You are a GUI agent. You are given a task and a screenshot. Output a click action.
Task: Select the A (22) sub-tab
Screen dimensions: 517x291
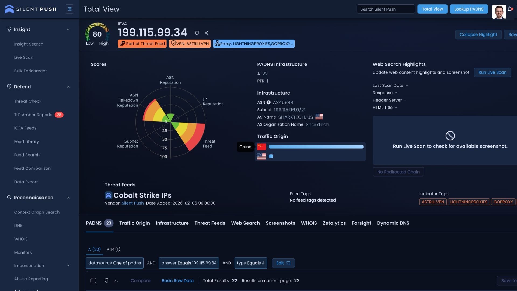(x=95, y=249)
